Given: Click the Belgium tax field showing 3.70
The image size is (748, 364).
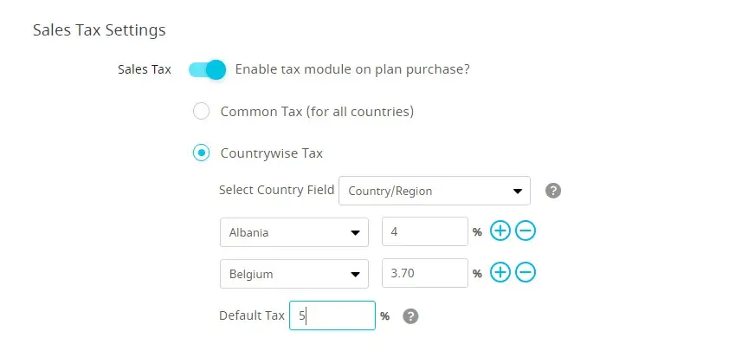Looking at the screenshot, I should [x=424, y=274].
